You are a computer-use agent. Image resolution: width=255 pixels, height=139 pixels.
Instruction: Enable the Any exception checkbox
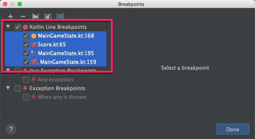coord(26,80)
